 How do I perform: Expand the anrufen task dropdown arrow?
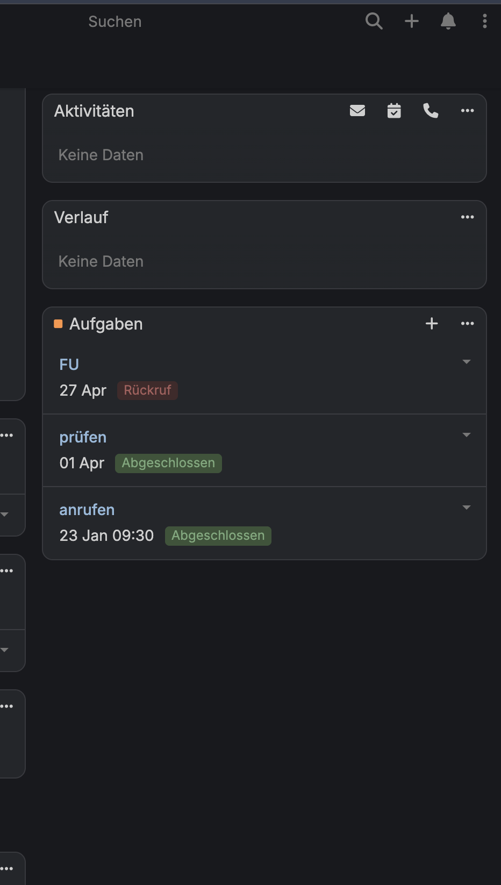[x=467, y=508]
